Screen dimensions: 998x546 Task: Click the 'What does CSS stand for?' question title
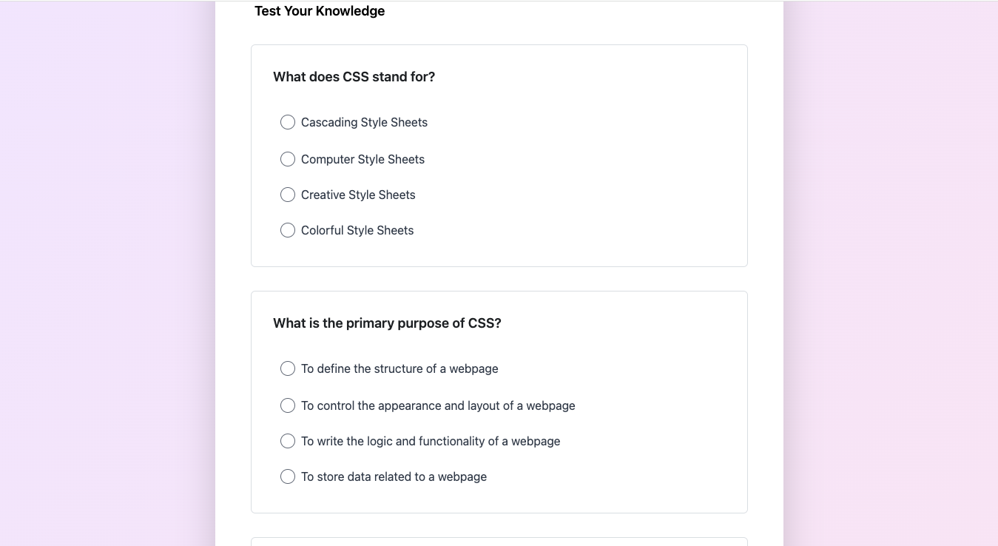[354, 77]
